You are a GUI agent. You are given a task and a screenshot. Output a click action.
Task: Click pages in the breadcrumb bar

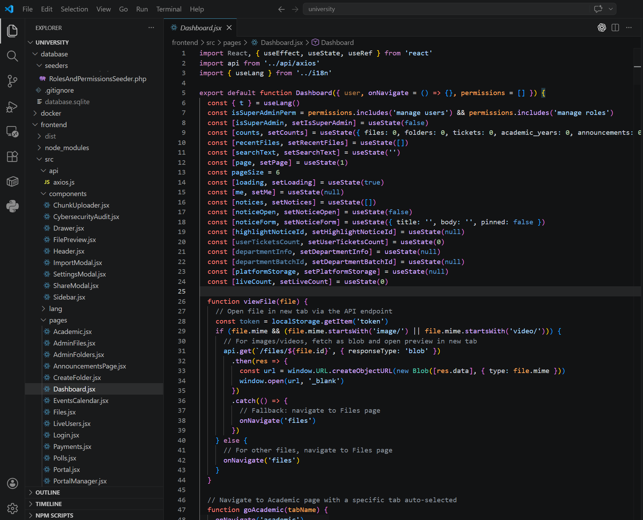[232, 42]
